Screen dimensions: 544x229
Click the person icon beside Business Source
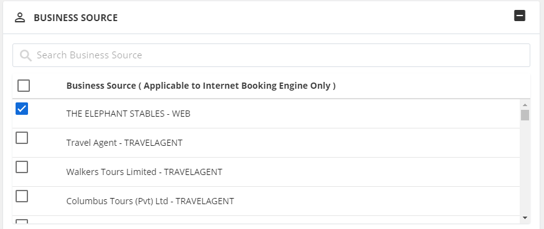coord(20,17)
